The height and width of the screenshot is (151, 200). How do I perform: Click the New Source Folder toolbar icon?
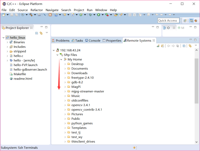(64, 15)
